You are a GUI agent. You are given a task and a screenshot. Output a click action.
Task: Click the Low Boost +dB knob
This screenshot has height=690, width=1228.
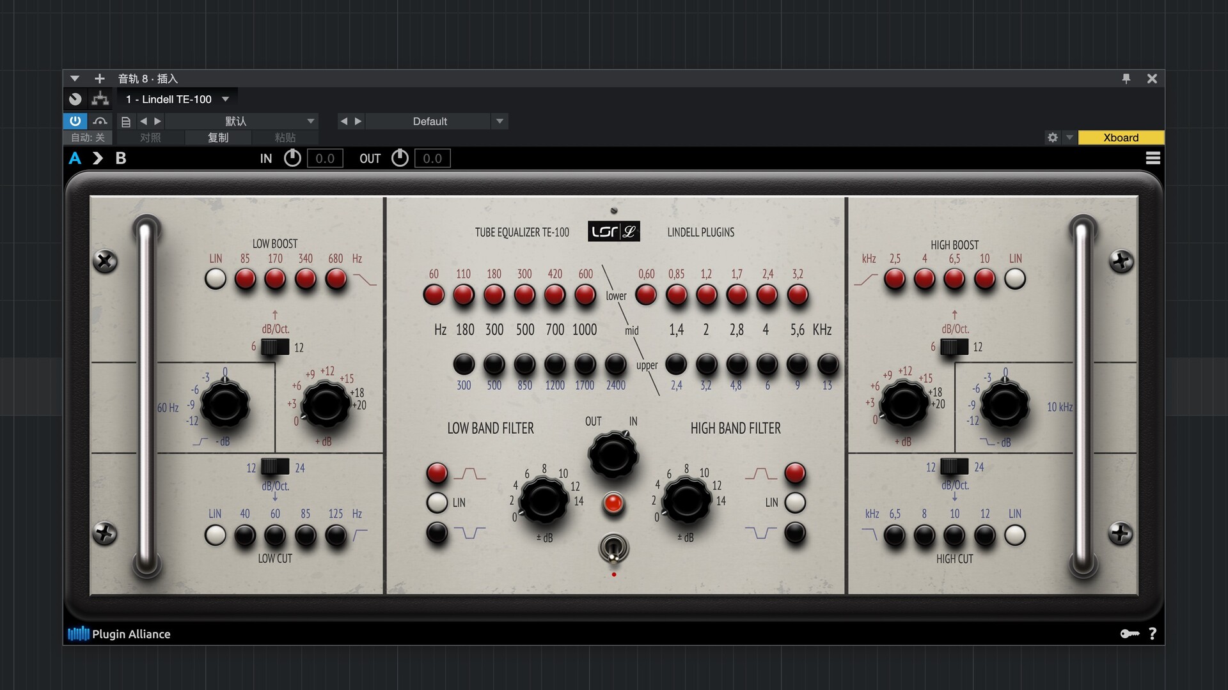pyautogui.click(x=325, y=404)
